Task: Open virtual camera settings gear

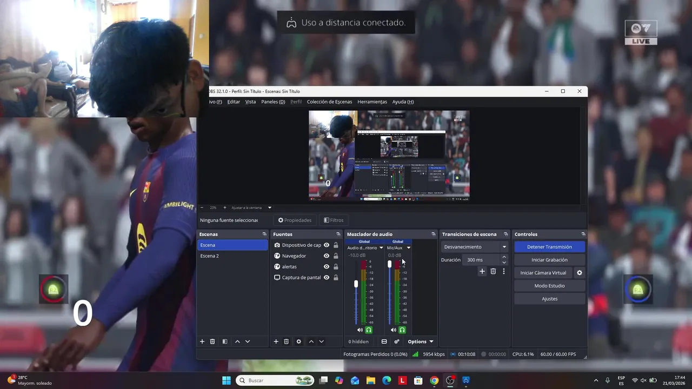Action: coord(580,273)
